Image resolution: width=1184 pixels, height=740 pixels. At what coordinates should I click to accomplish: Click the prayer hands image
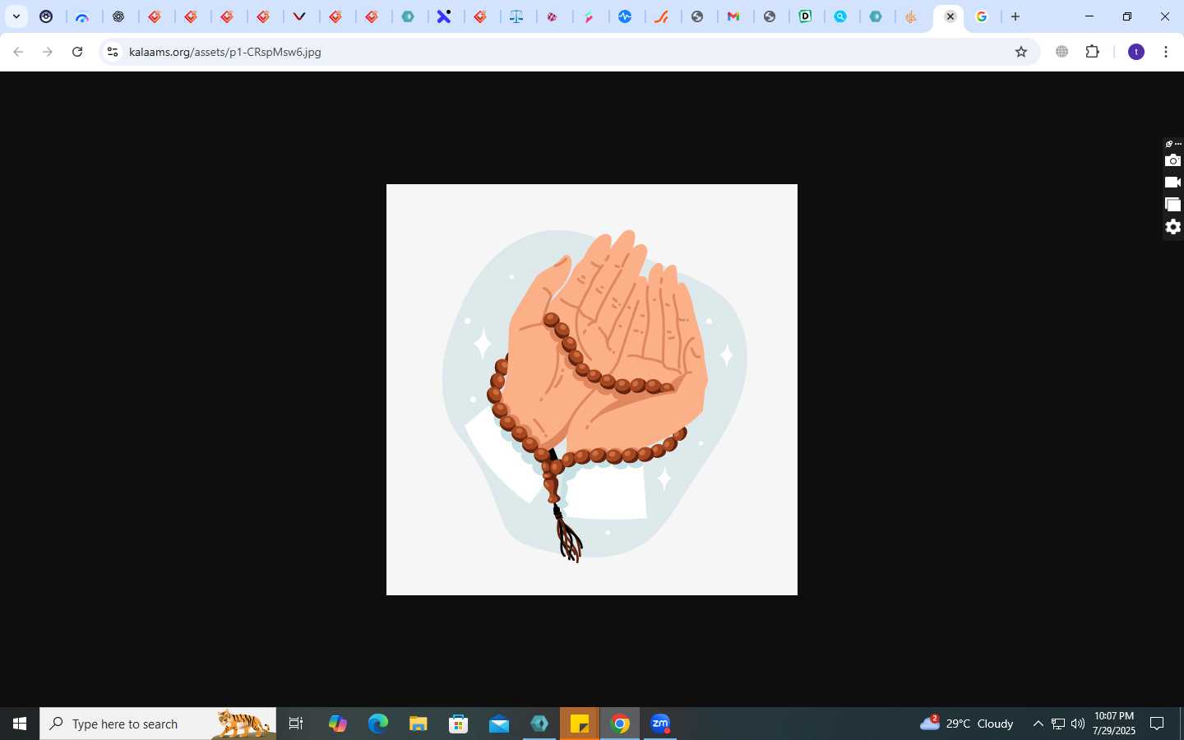click(592, 390)
